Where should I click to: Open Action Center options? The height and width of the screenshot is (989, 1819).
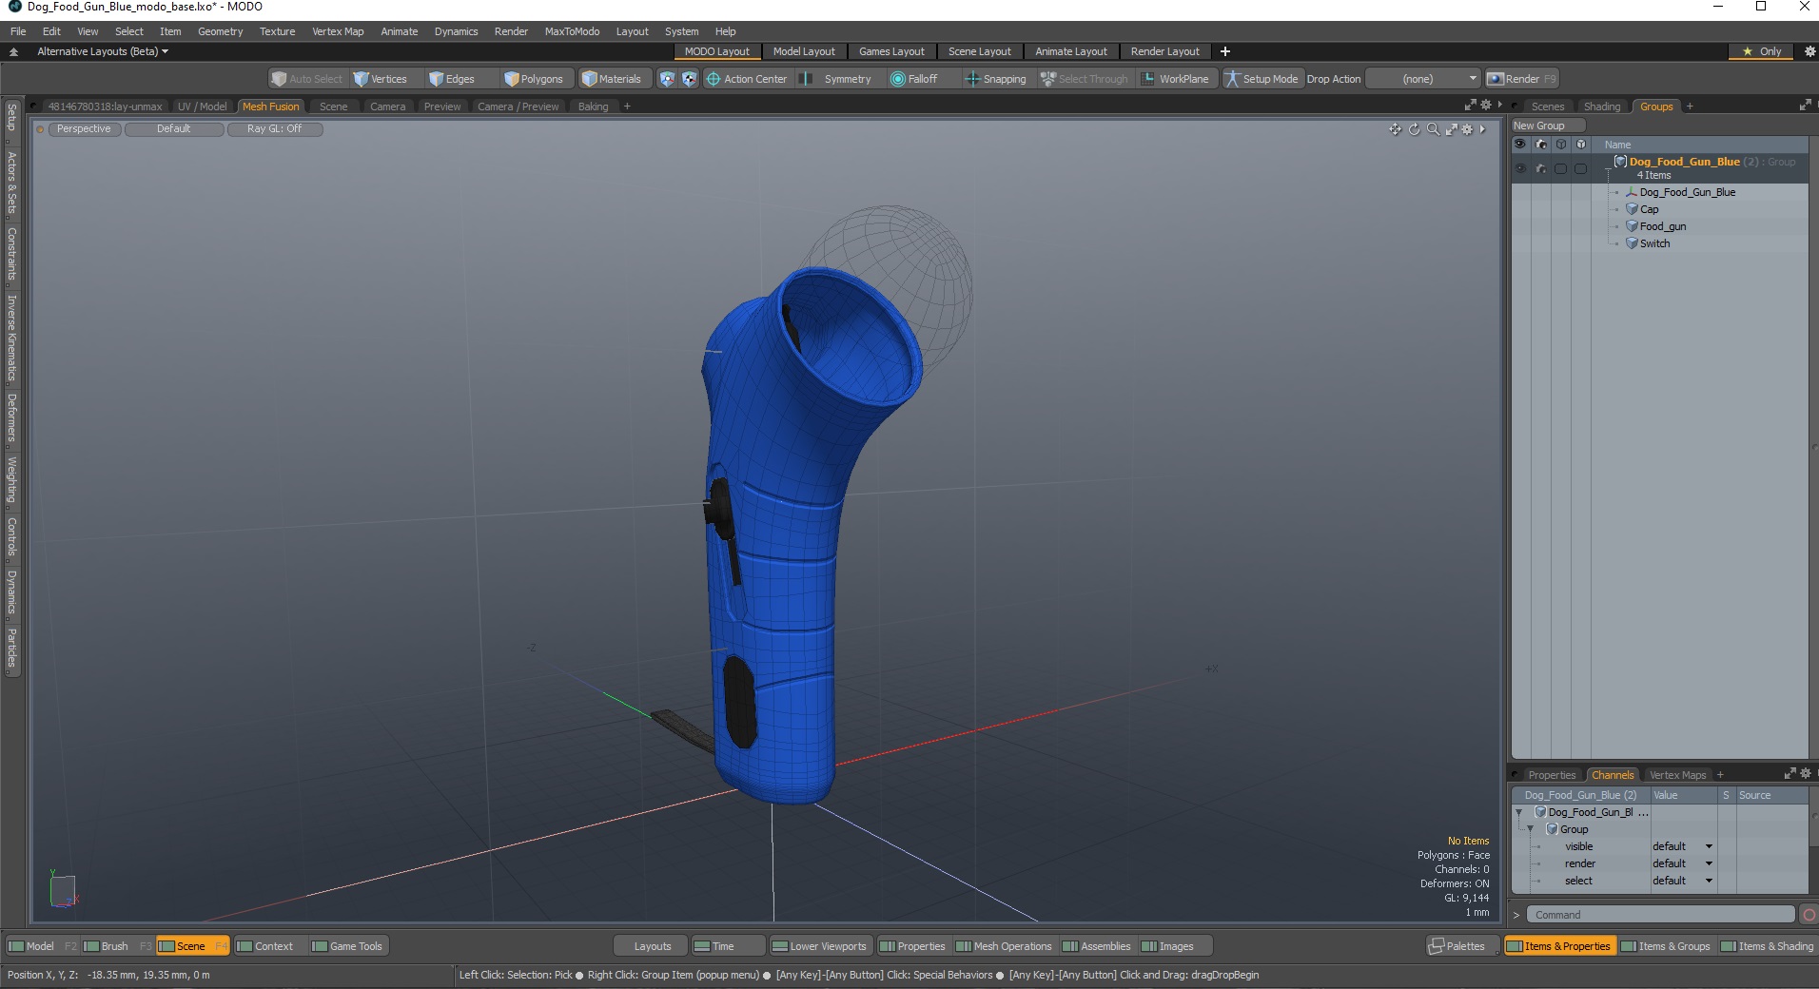(747, 79)
